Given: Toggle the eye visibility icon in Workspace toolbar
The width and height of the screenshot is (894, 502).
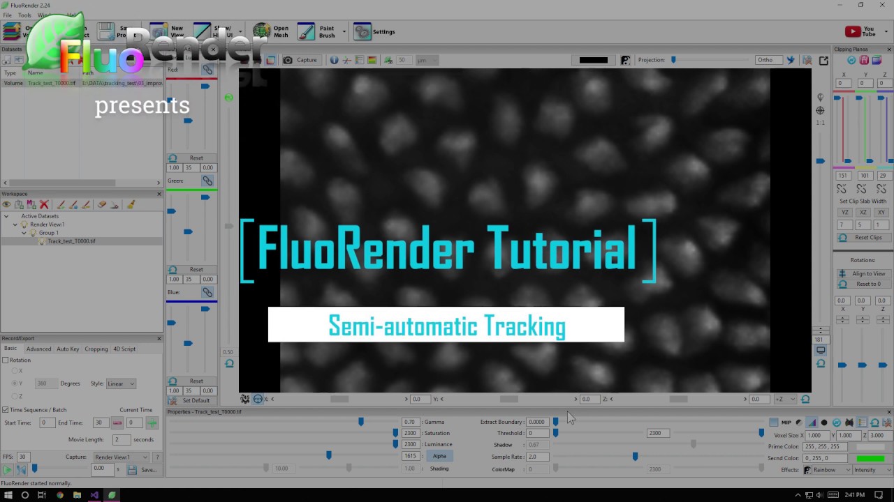Looking at the screenshot, I should (x=6, y=205).
